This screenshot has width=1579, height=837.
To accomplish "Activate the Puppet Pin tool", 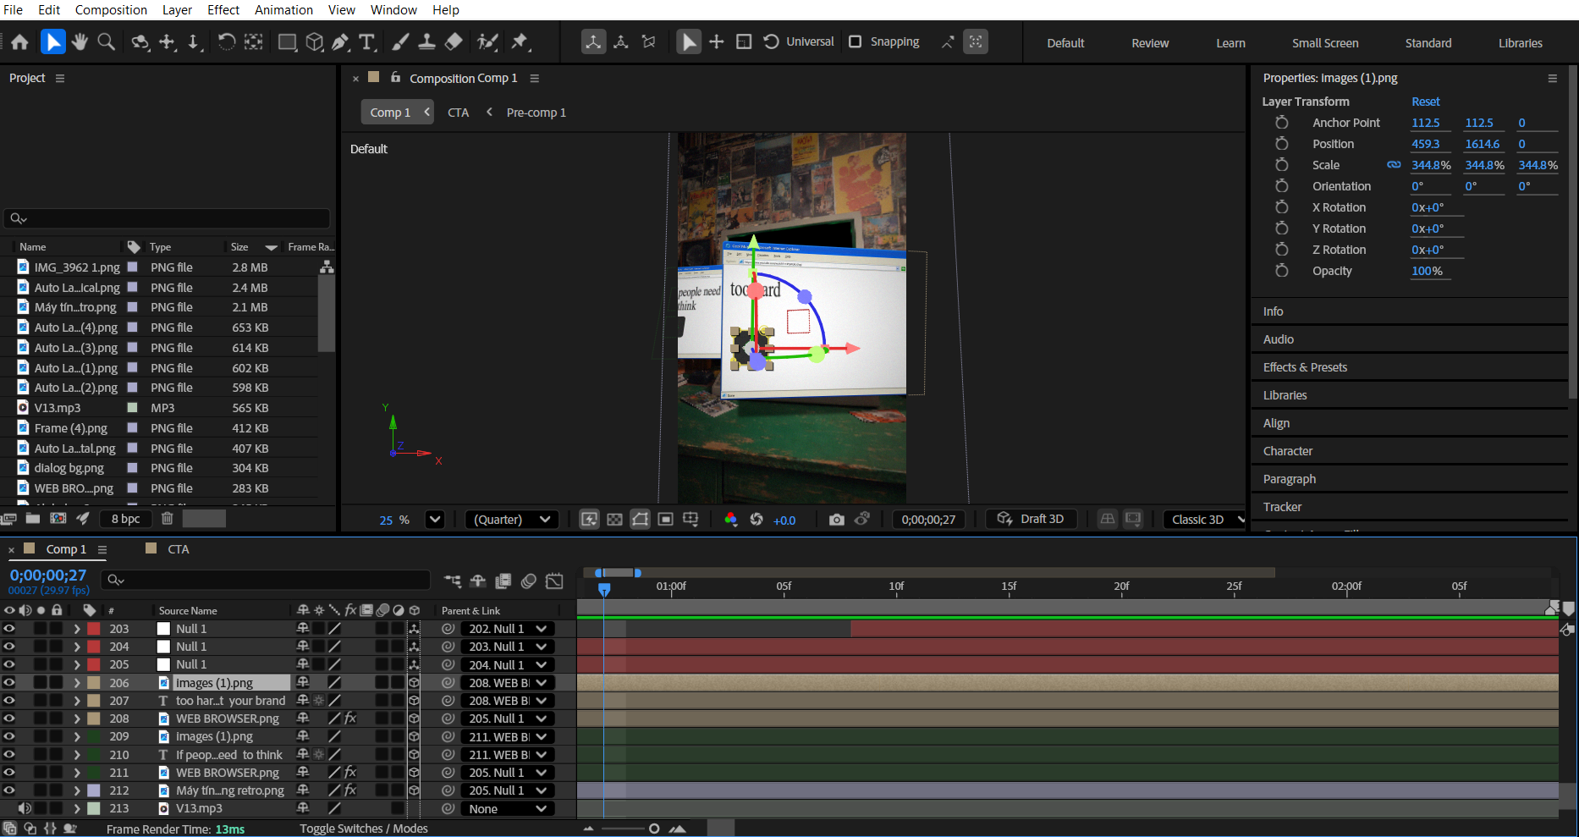I will point(520,41).
